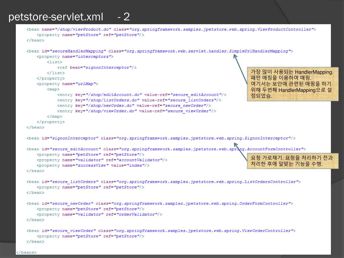Select the property name="urlMap" line

[x=67, y=84]
